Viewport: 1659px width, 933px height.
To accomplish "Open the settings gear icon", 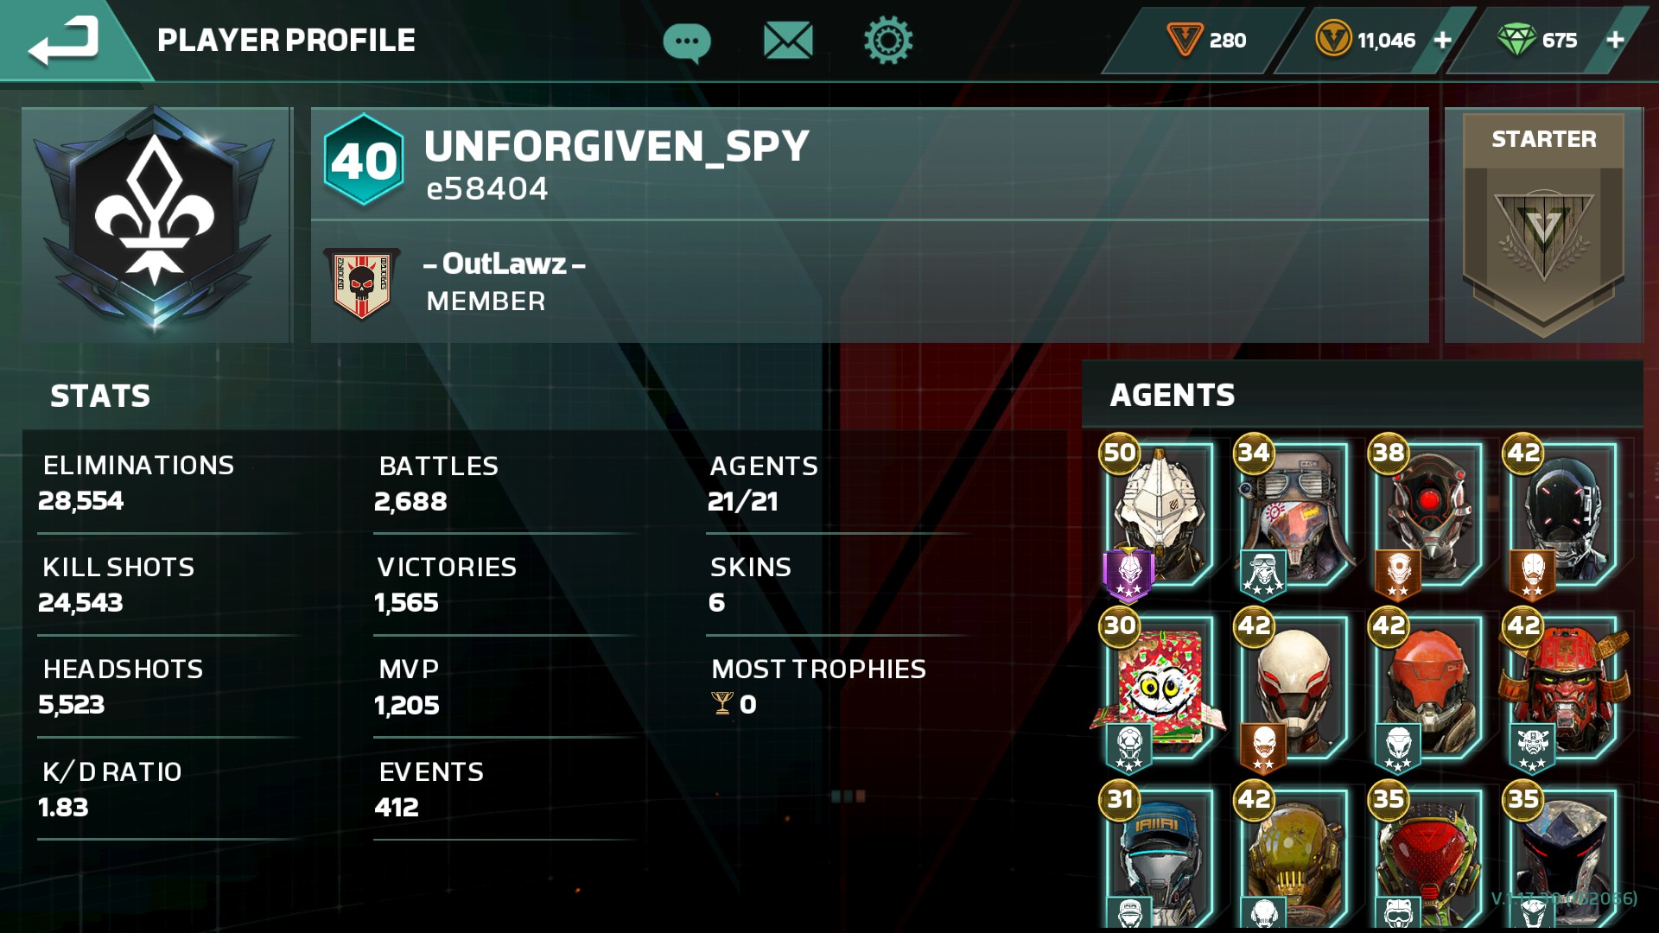I will click(x=888, y=41).
